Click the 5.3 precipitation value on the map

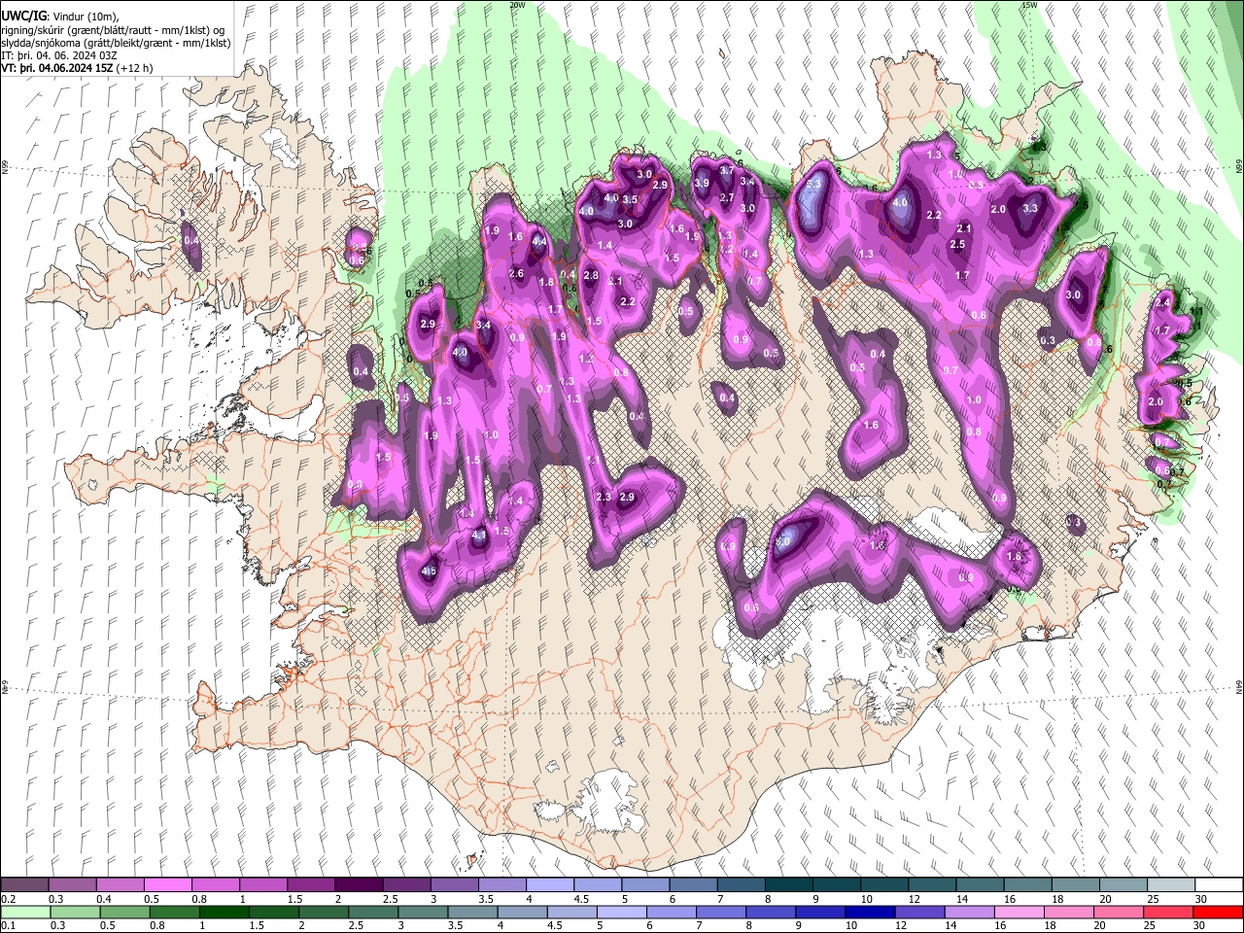click(814, 184)
